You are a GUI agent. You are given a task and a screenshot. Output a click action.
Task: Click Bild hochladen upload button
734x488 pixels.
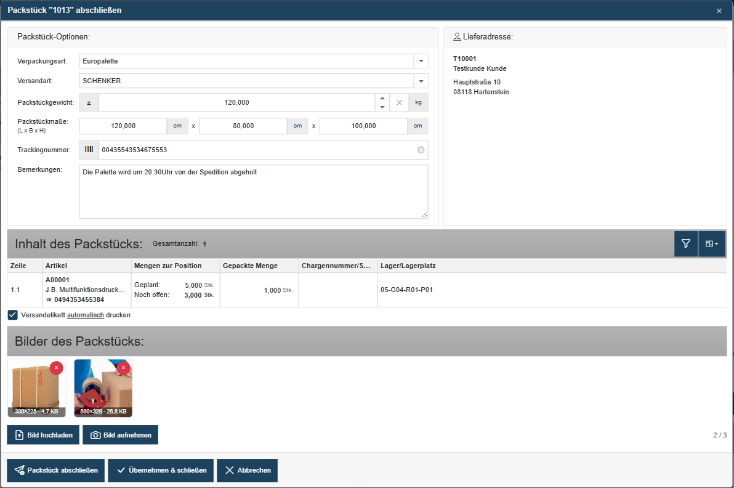(43, 435)
